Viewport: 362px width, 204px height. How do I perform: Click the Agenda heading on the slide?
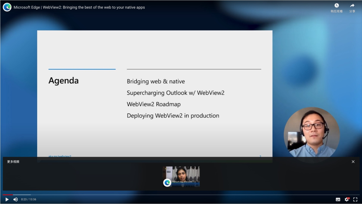[x=63, y=81]
